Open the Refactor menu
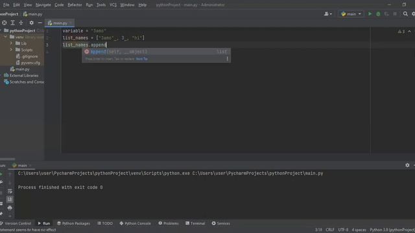The height and width of the screenshot is (233, 415). pyautogui.click(x=75, y=5)
